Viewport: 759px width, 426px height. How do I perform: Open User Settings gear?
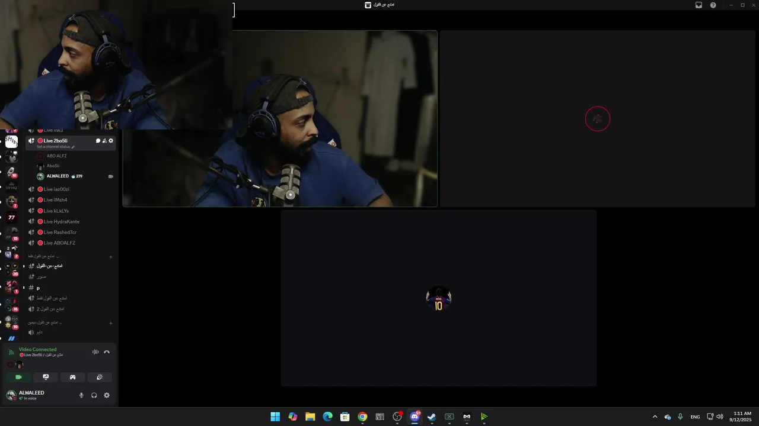pyautogui.click(x=107, y=395)
